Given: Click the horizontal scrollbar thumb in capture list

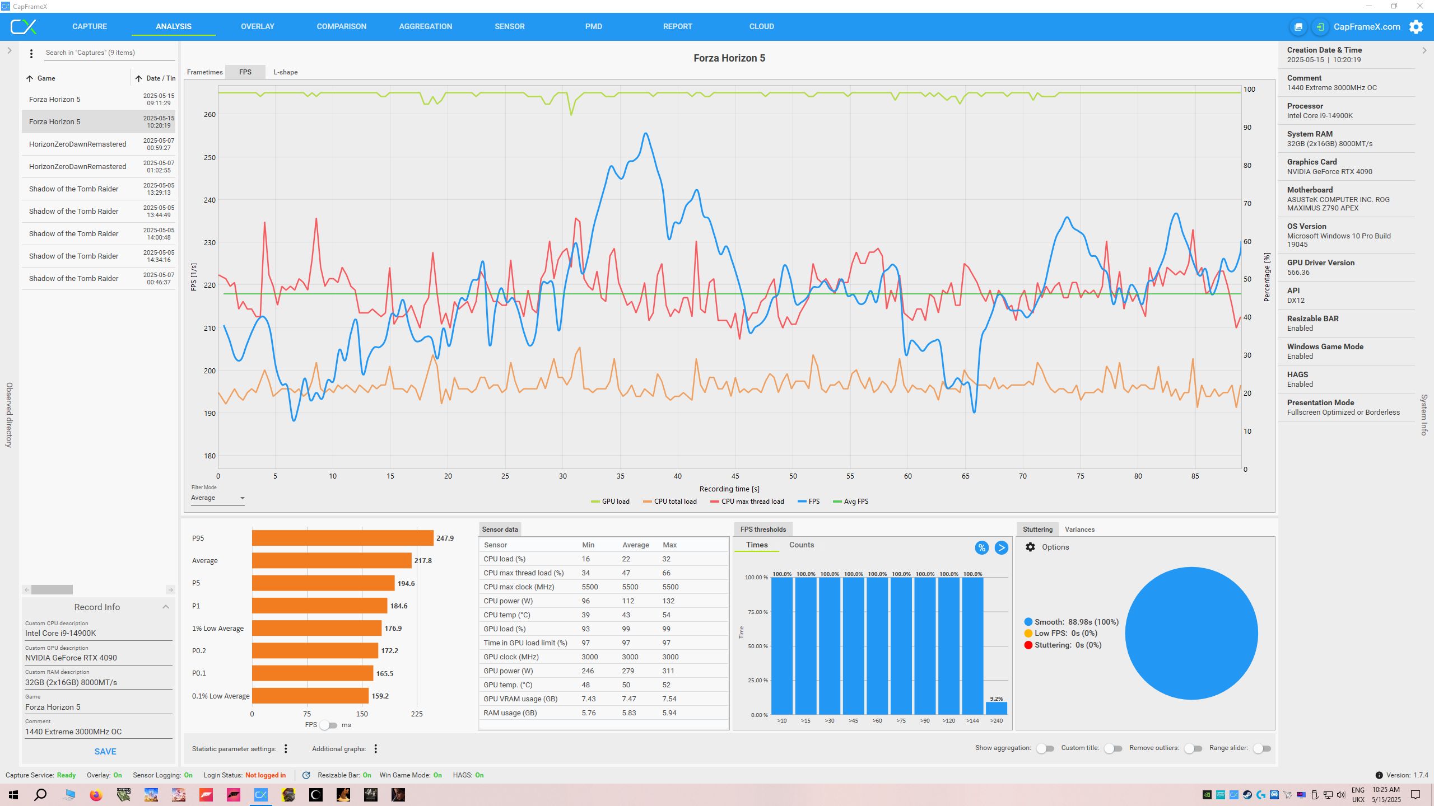Looking at the screenshot, I should pos(52,590).
